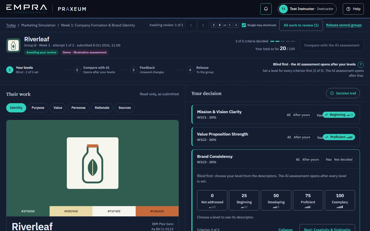Click the K shortcut key hint
Viewport: 370px width, 231px height.
click(x=220, y=25)
